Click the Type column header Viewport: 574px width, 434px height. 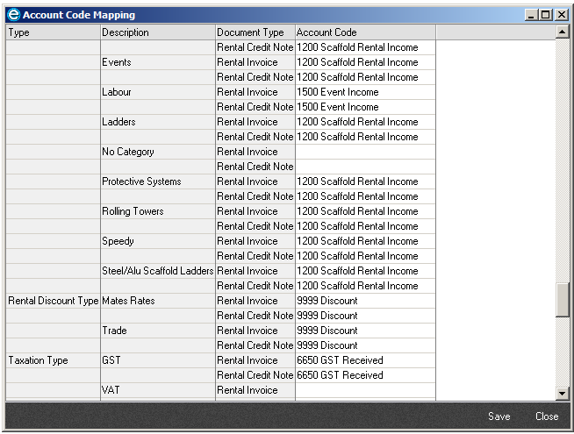point(53,32)
